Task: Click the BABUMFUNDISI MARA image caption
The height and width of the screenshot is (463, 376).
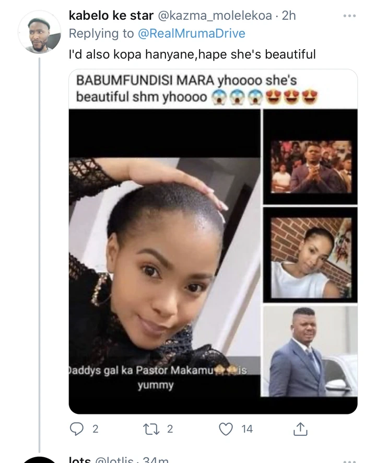Action: 197,89
